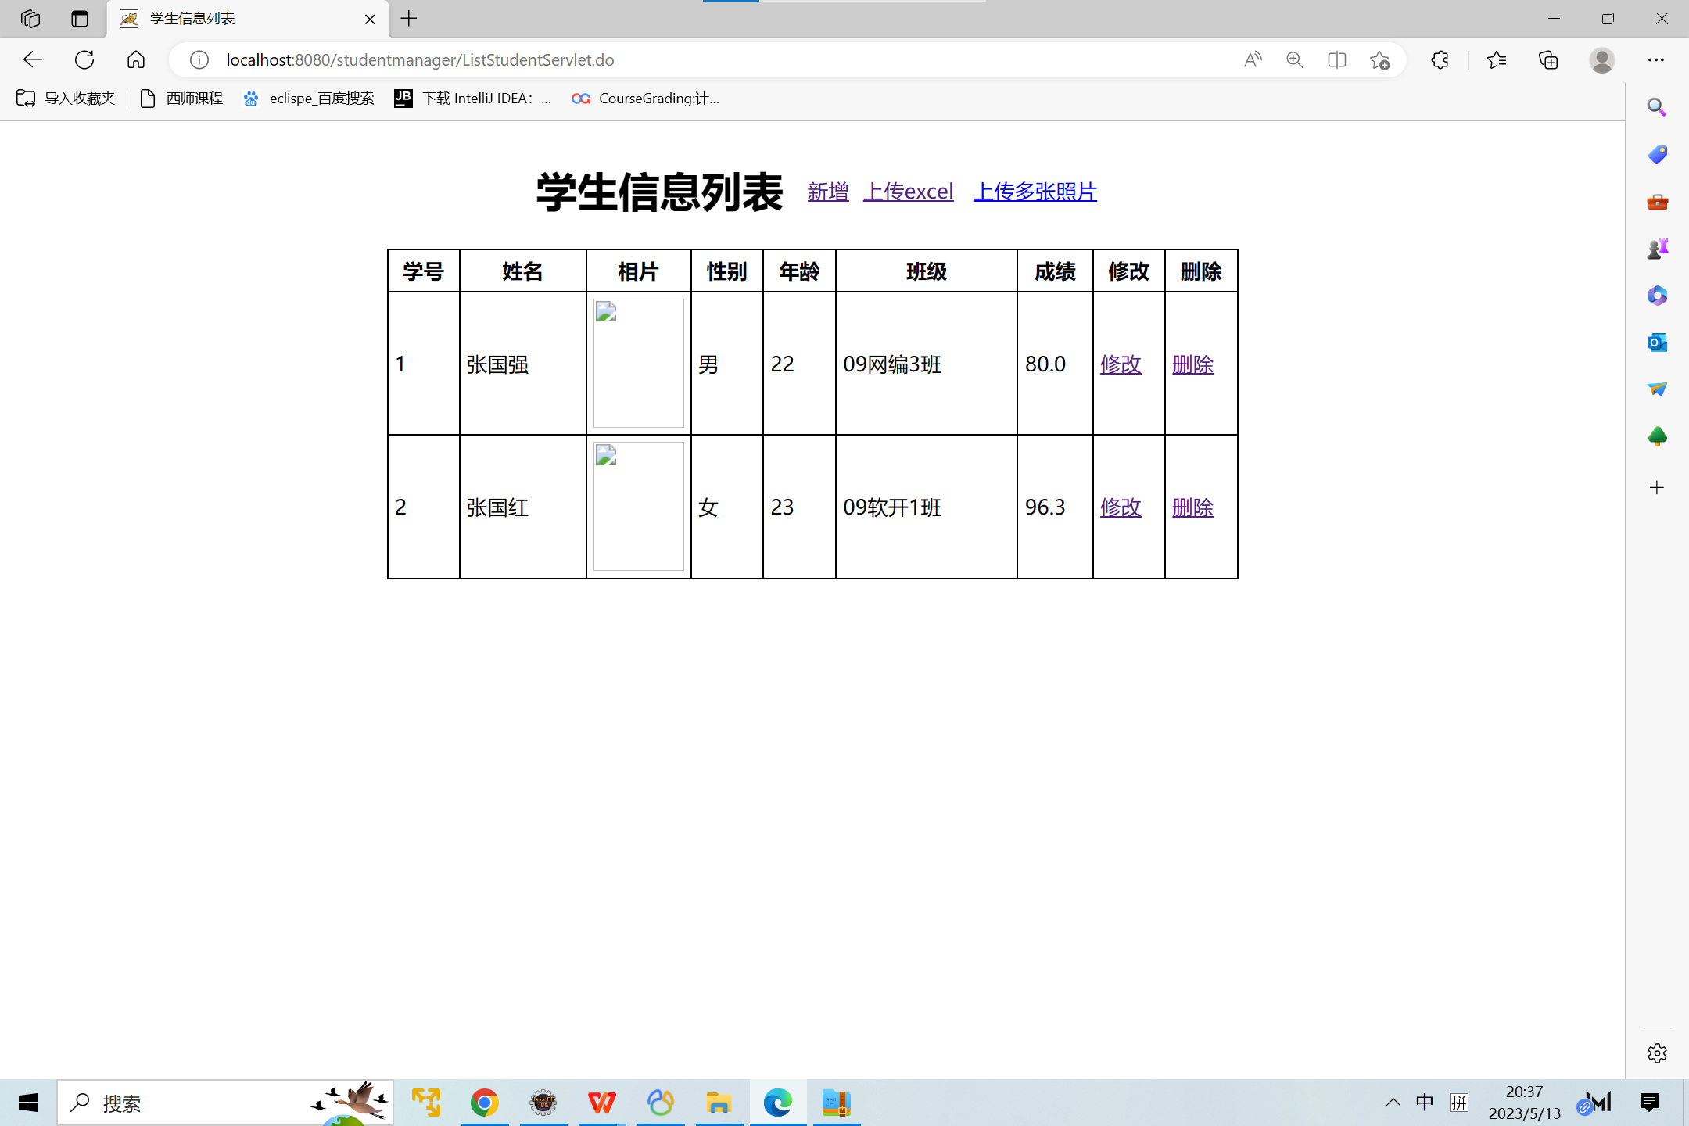Open the Read aloud icon
The image size is (1689, 1126).
[x=1253, y=59]
